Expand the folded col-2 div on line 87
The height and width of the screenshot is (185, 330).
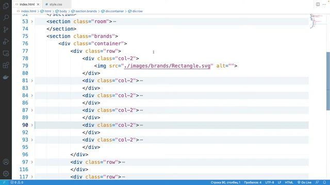tap(32, 110)
